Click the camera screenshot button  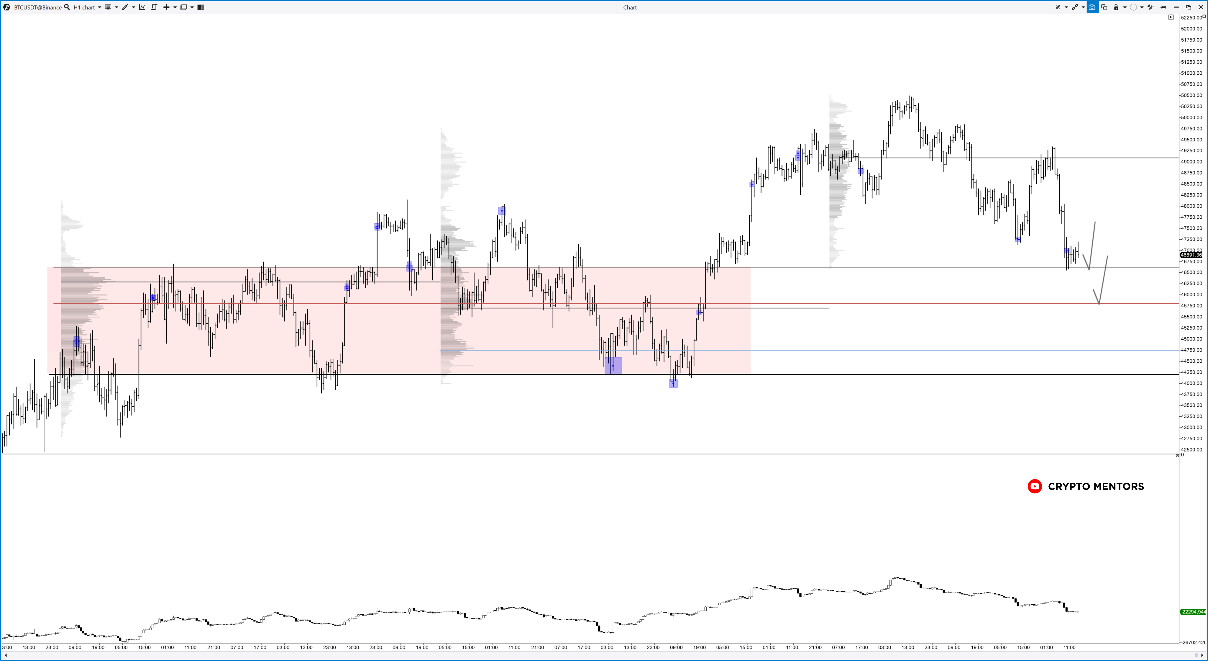tap(1092, 7)
